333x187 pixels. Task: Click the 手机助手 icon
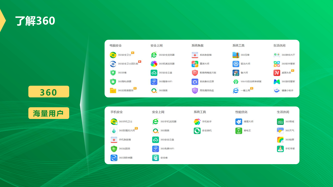[x=197, y=122]
